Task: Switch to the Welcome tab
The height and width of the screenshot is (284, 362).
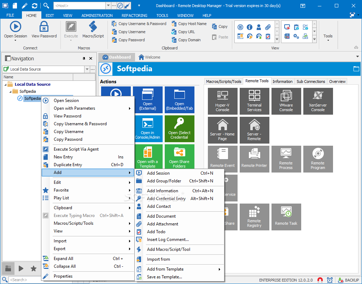Action: [150, 57]
